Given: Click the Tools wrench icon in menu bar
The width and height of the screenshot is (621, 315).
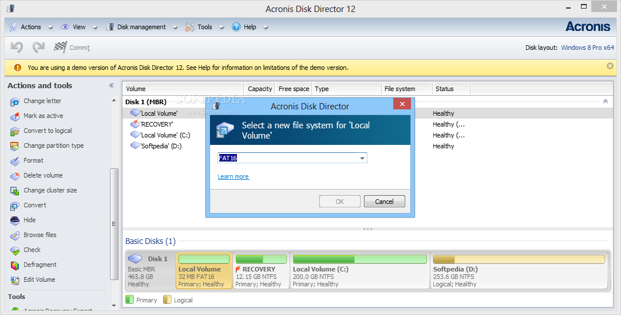Looking at the screenshot, I should click(189, 27).
